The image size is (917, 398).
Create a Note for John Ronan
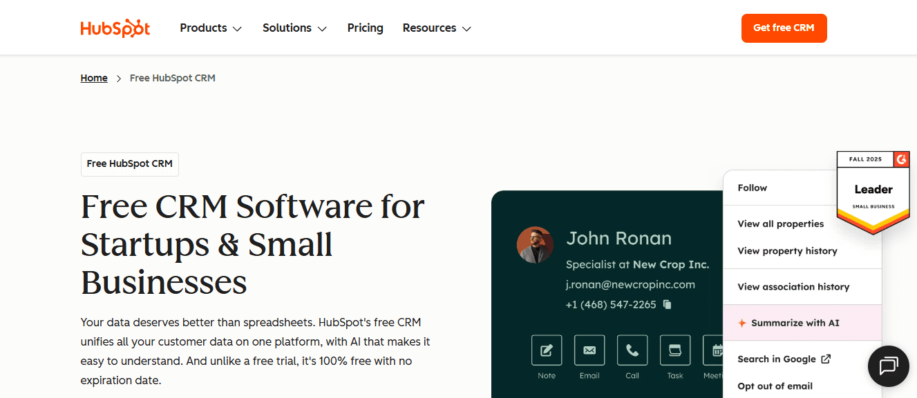(x=546, y=350)
